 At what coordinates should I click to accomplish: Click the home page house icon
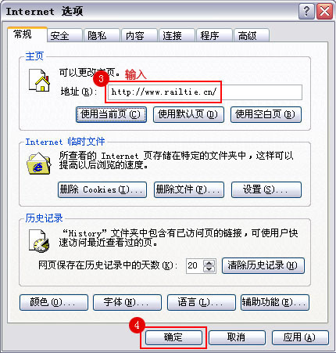pyautogui.click(x=39, y=80)
